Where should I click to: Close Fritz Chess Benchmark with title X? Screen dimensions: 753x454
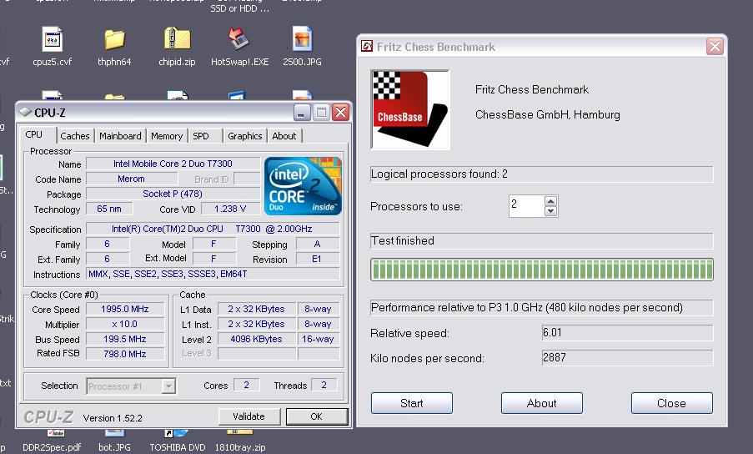[715, 47]
